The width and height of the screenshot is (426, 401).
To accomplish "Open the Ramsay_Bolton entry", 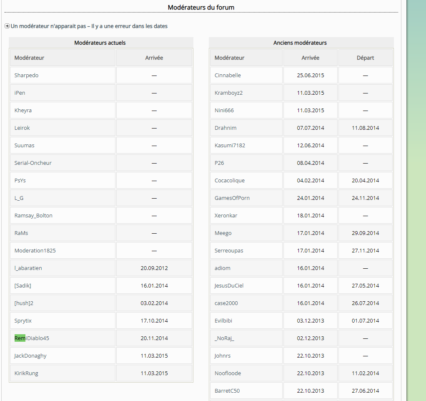I will coord(33,215).
